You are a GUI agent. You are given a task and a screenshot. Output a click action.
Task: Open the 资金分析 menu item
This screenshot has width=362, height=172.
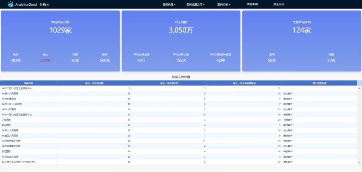(279, 5)
